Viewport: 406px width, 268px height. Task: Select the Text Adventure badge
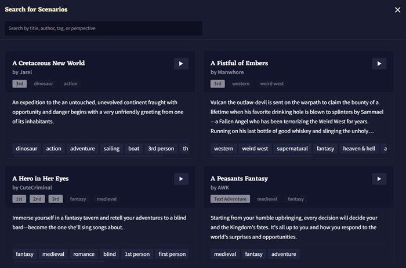[x=230, y=199]
